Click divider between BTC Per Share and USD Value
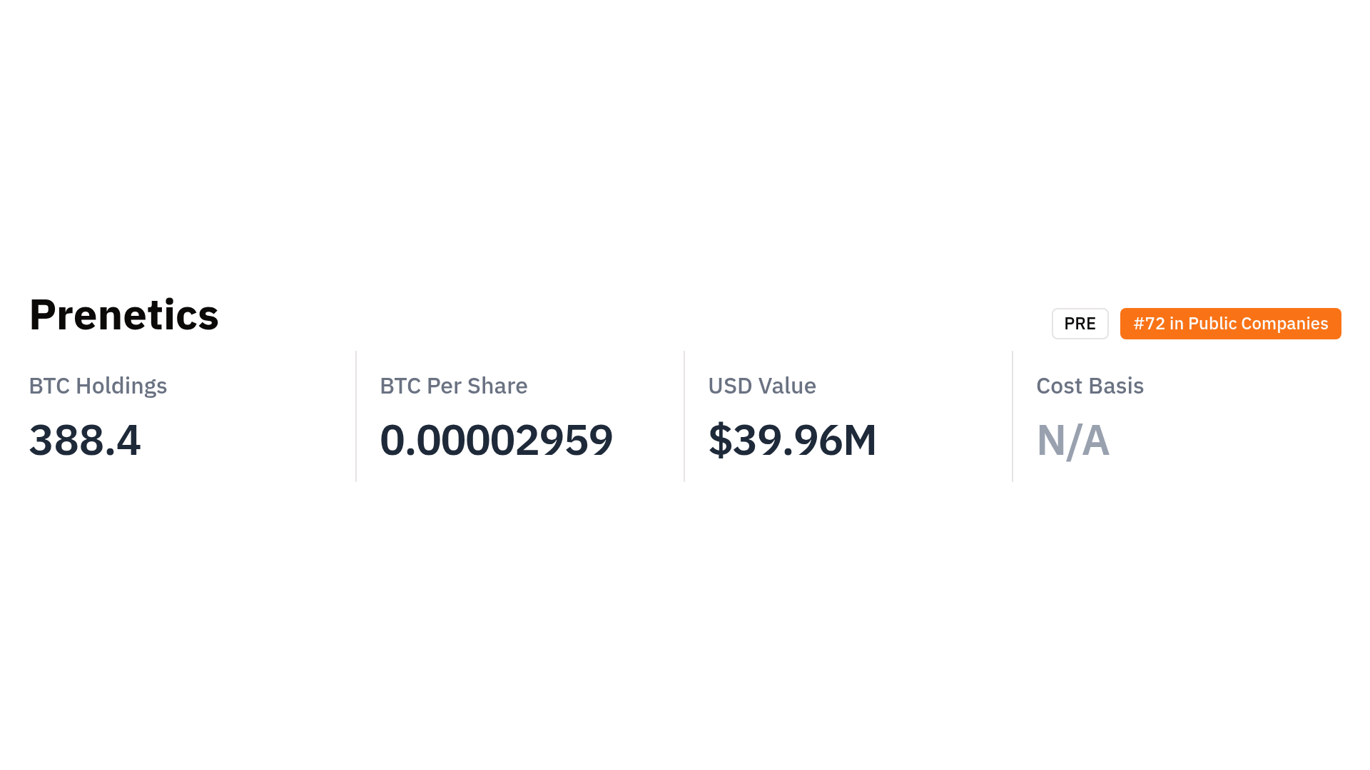 (x=684, y=416)
